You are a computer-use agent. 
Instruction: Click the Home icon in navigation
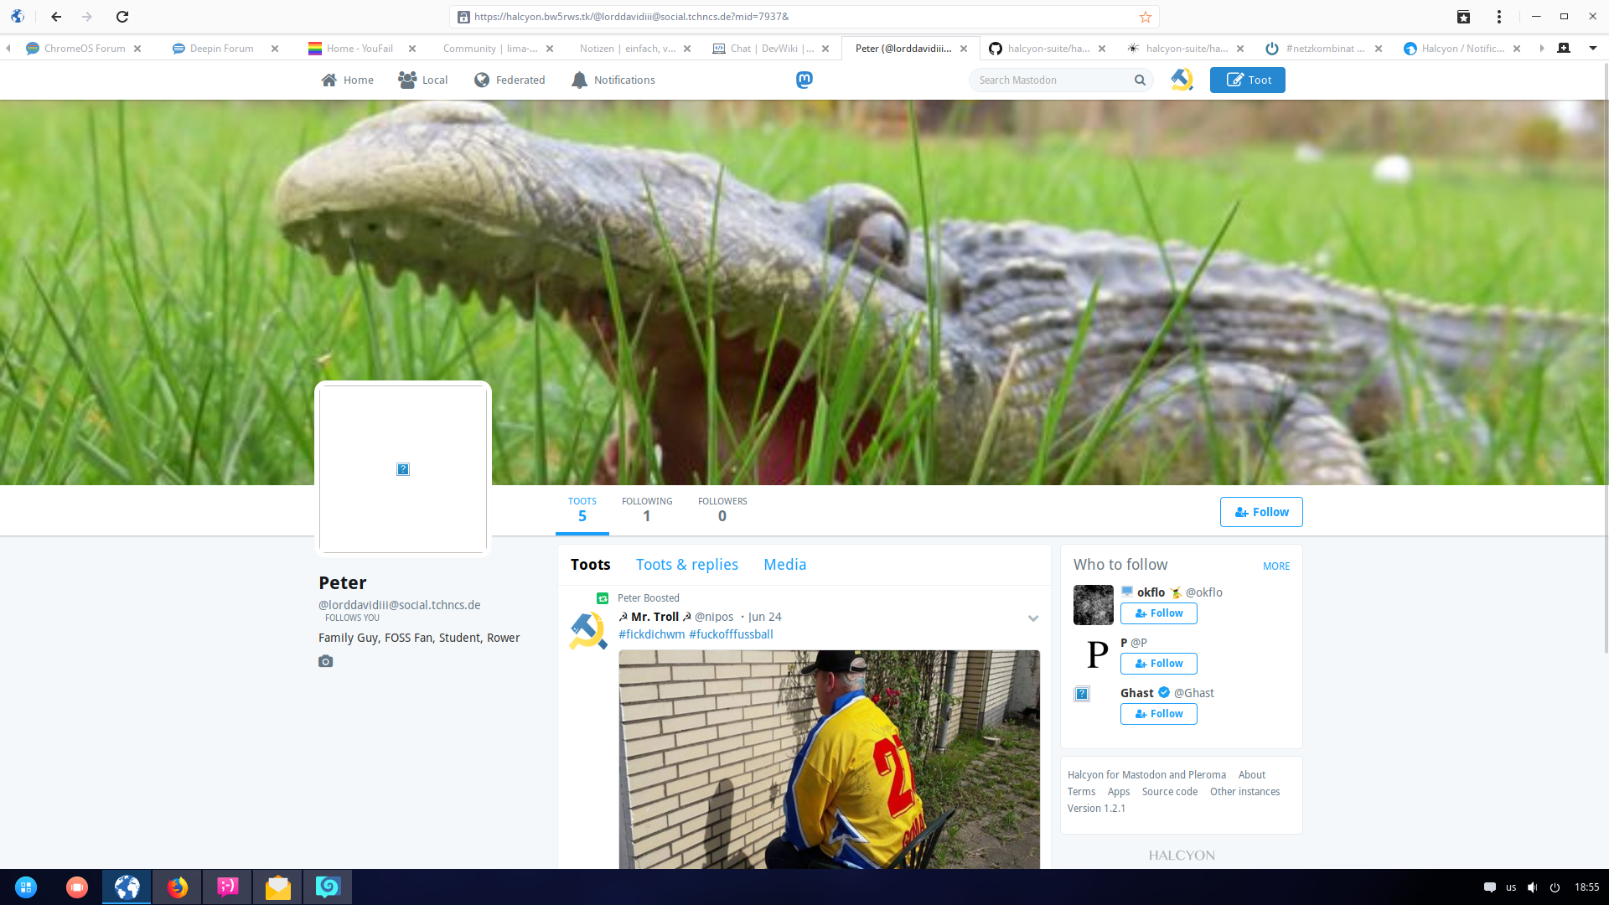(x=329, y=80)
